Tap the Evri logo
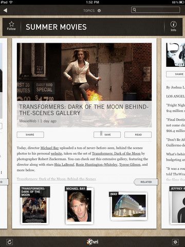The height and width of the screenshot is (247, 185). click(92, 242)
